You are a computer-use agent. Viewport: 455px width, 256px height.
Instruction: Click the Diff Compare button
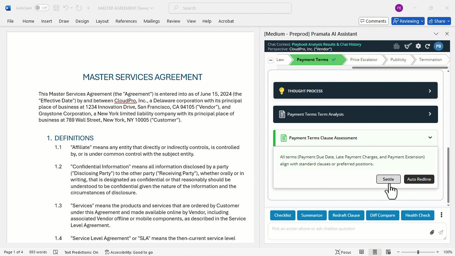click(x=382, y=215)
